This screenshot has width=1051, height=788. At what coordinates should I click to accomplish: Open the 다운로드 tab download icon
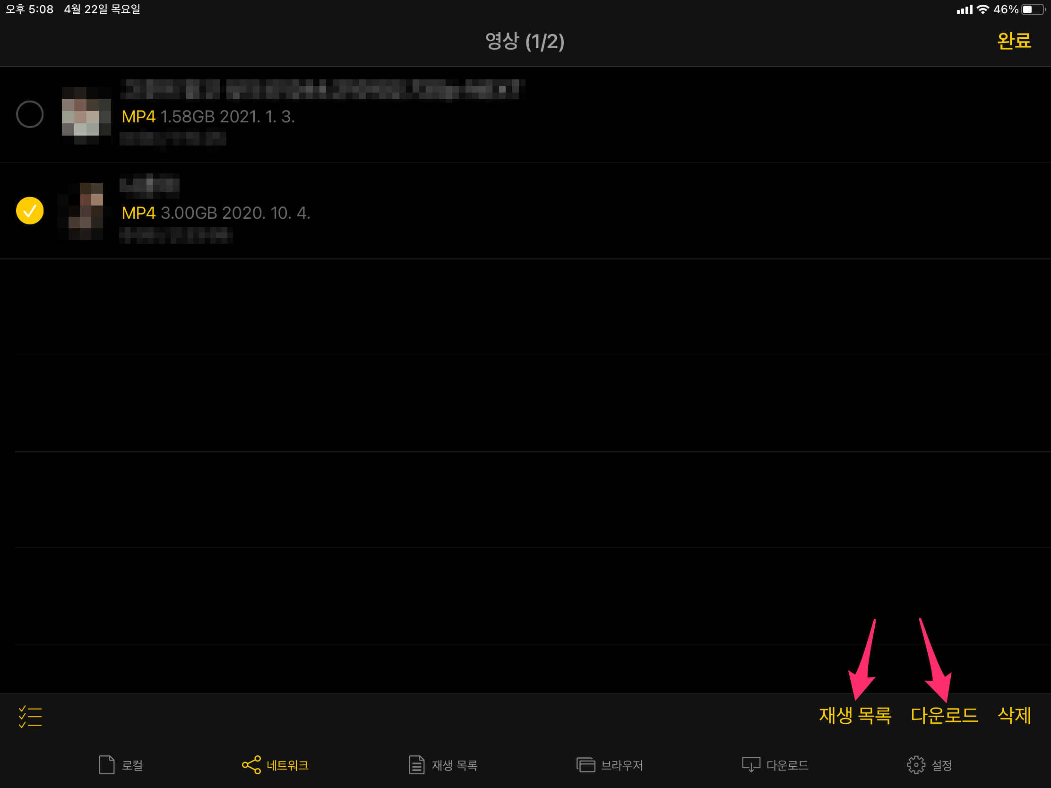coord(751,765)
